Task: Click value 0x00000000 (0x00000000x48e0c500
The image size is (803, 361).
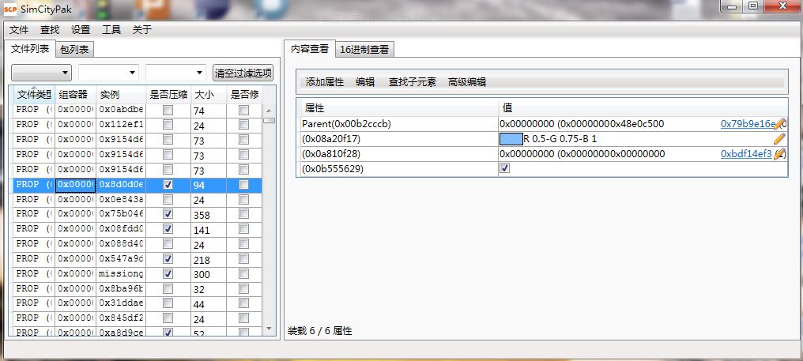Action: (582, 123)
